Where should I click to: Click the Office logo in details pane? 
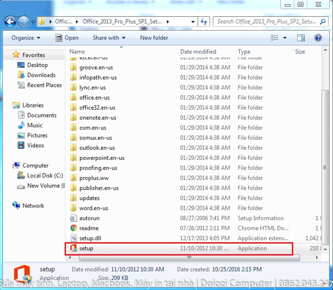(x=22, y=274)
